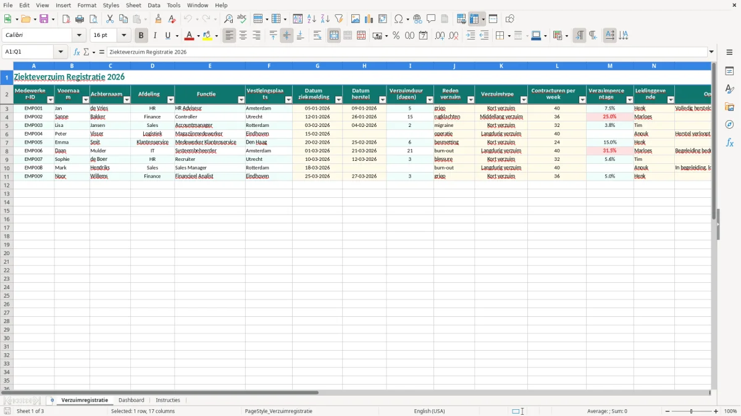Click zoom percentage 100% in status bar
The height and width of the screenshot is (416, 741).
[731, 411]
